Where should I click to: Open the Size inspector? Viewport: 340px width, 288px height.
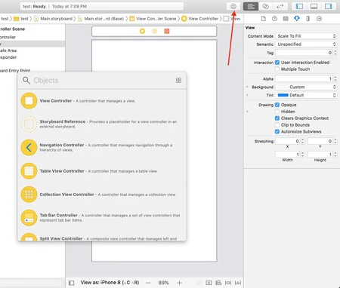coord(308,19)
